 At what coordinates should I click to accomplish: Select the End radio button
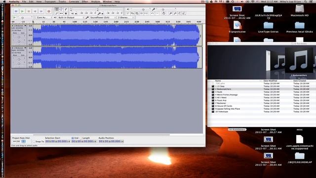[73, 138]
